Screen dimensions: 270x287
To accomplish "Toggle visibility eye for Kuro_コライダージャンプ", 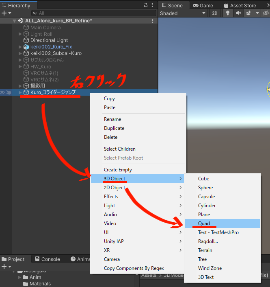I will point(2,92).
